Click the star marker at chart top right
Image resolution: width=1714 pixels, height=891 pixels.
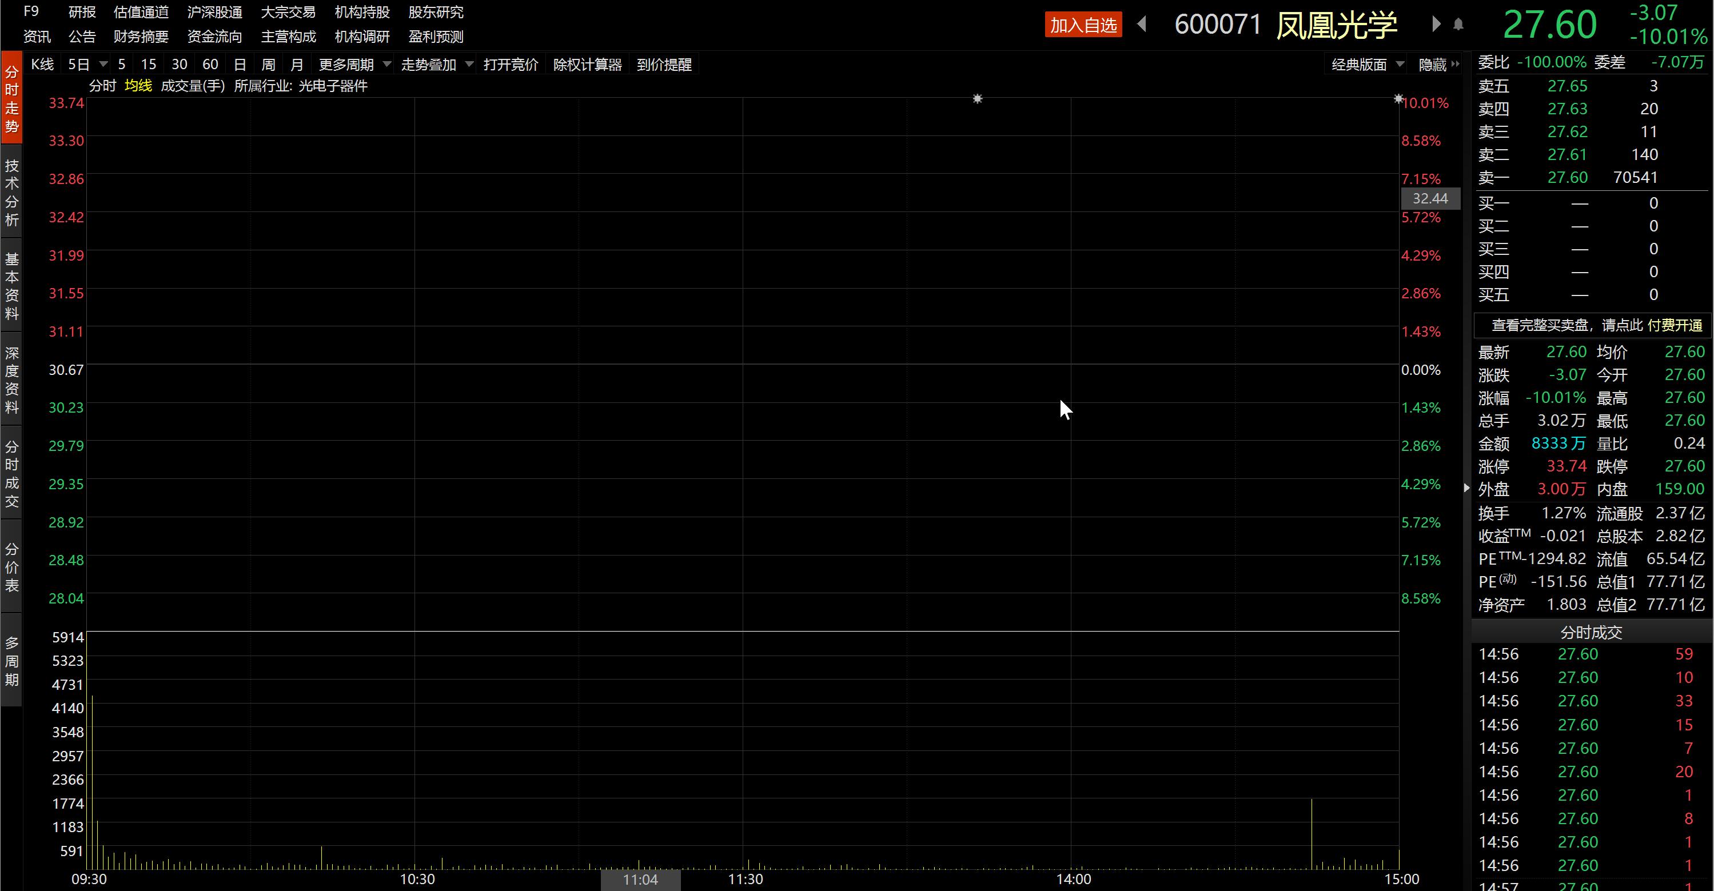coord(1398,99)
